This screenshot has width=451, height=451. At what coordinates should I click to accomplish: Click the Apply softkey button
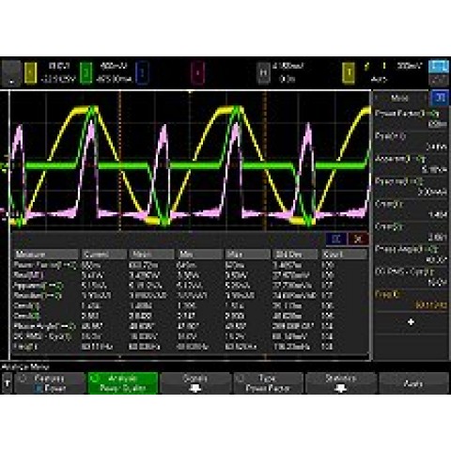413,383
